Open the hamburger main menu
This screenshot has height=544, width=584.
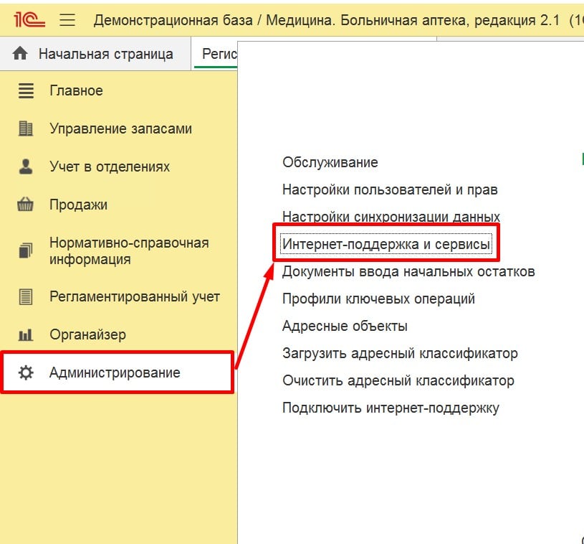click(x=67, y=19)
